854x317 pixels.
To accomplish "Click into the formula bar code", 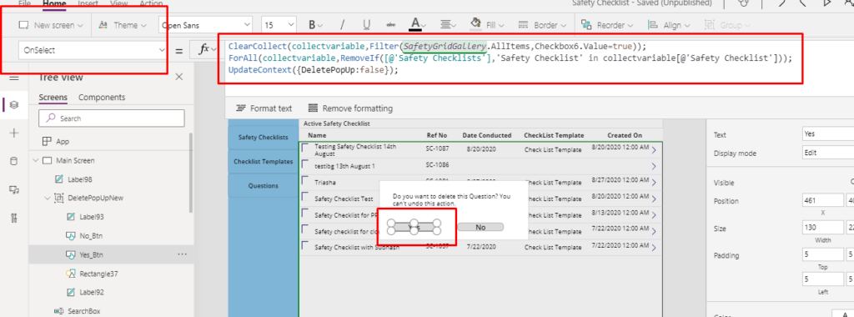I will pos(510,59).
